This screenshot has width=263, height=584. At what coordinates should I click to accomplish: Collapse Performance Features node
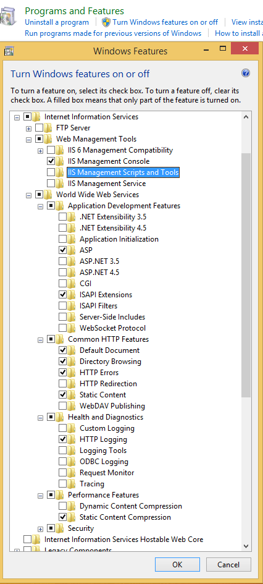pyautogui.click(x=41, y=495)
